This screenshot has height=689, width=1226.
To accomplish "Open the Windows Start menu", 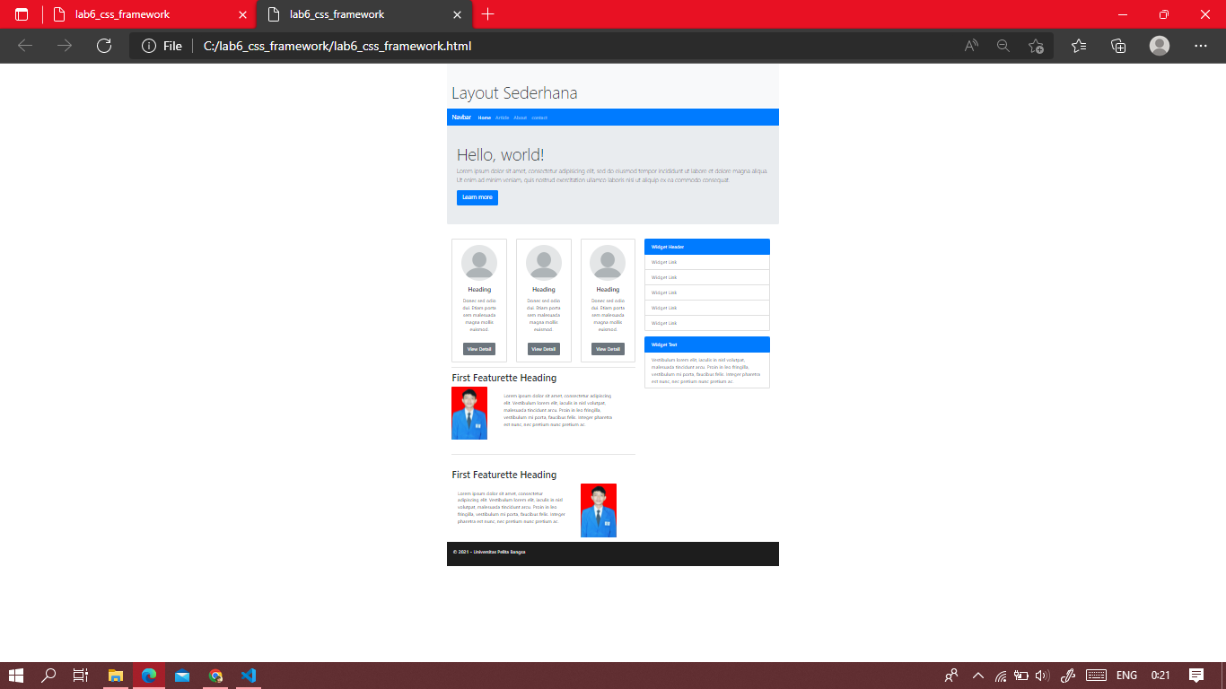I will [x=15, y=676].
